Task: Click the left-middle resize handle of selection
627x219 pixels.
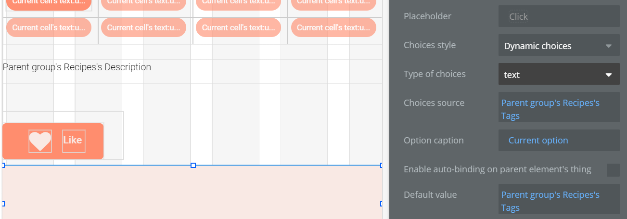Action: coord(3,204)
